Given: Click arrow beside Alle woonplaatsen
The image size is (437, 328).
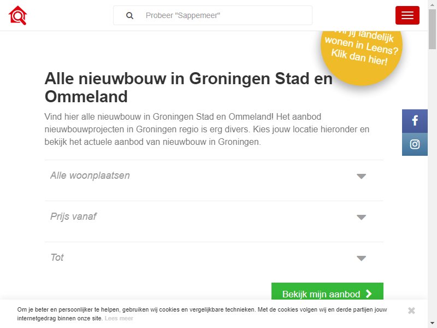Looking at the screenshot, I should (x=361, y=176).
